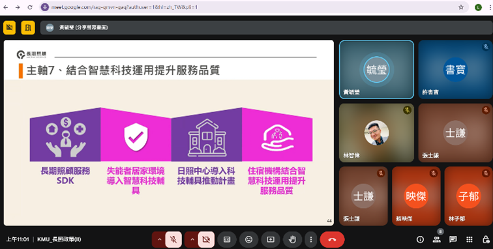Select the tile of the active speaker 黃毓瑩
Image resolution: width=493 pixels, height=249 pixels.
coord(376,70)
